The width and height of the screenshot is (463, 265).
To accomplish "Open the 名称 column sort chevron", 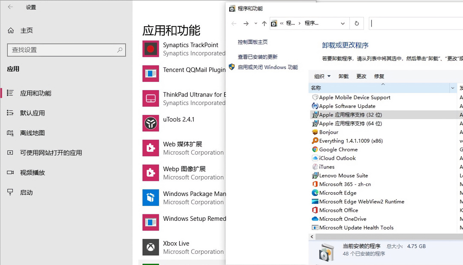I will pos(453,87).
